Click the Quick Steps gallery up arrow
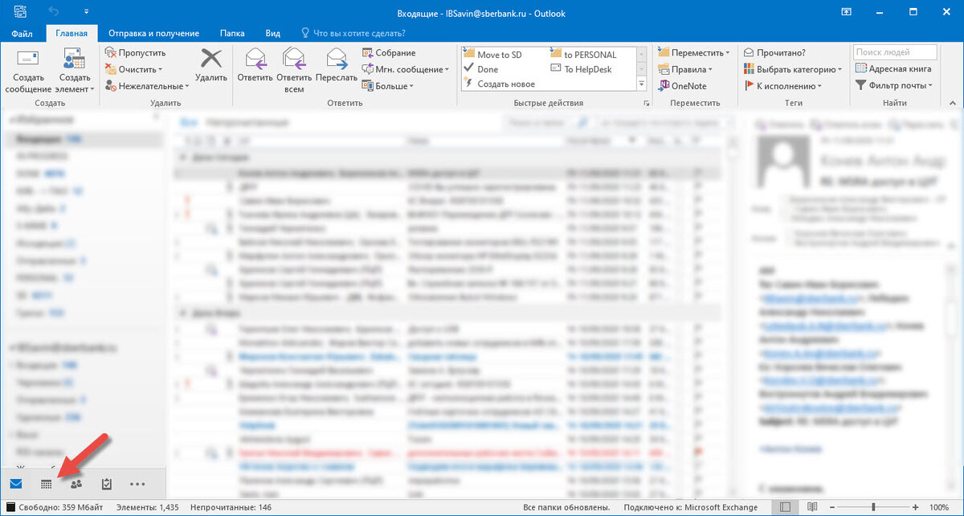The image size is (964, 516). (641, 54)
